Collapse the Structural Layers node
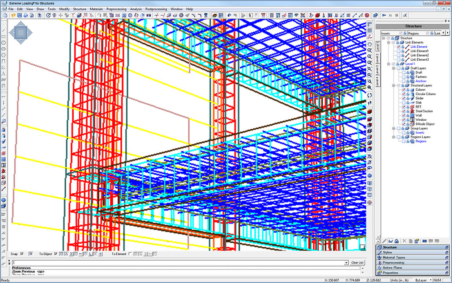452x283 pixels. pyautogui.click(x=393, y=85)
